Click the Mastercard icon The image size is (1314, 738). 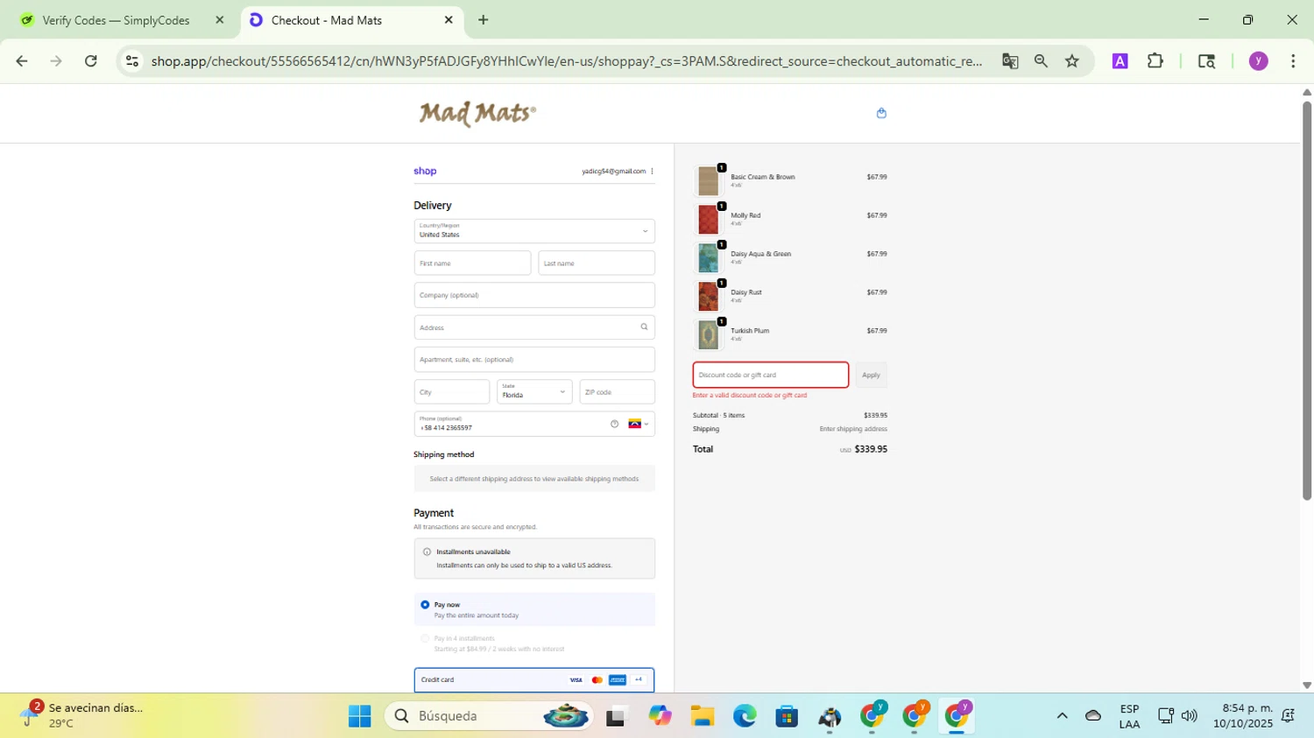click(597, 679)
